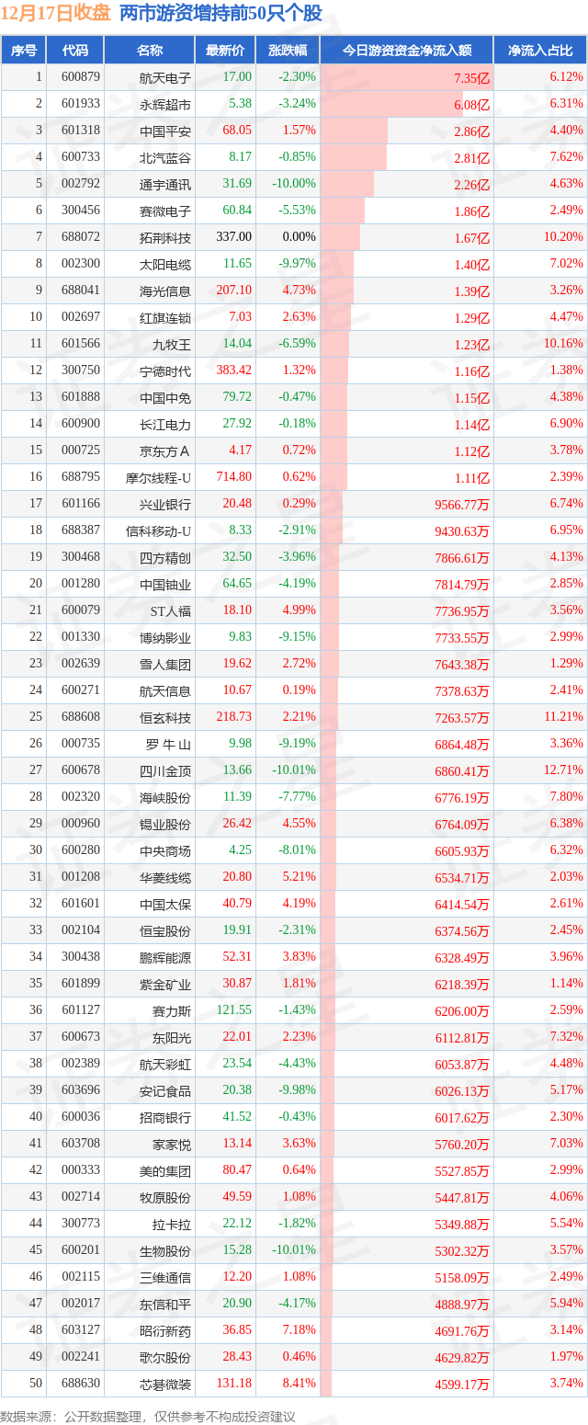Click the 涨跌幅 column header
Screen dimensions: 588x1425
(x=288, y=51)
